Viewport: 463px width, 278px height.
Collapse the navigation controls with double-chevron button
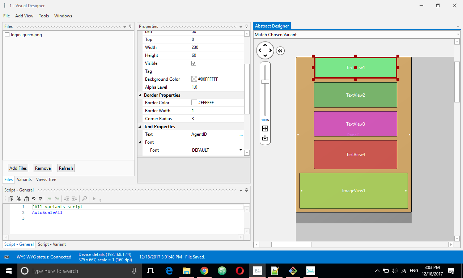[x=280, y=51]
